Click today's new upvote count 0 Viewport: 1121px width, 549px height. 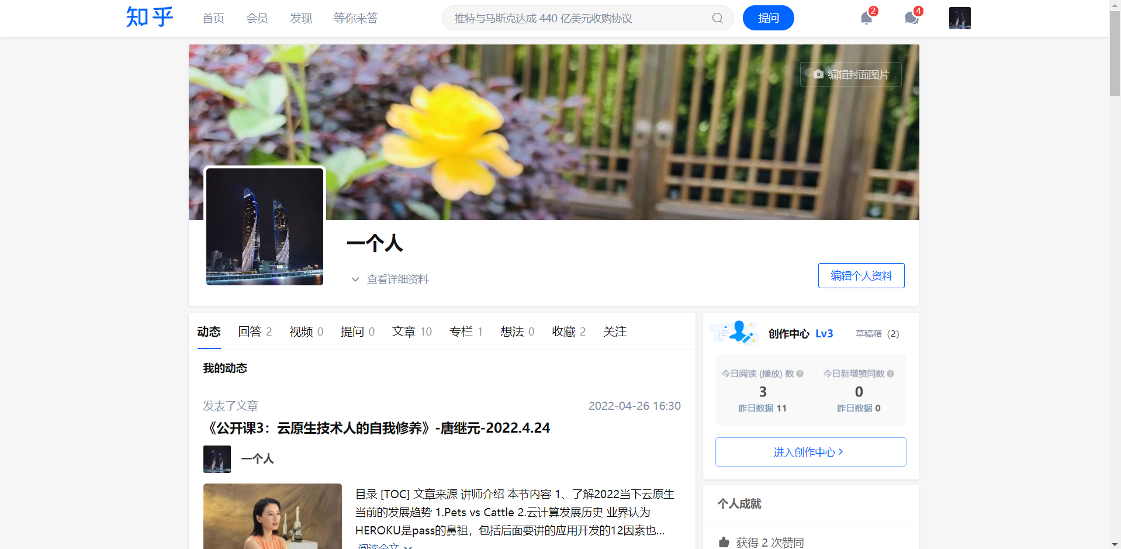coord(859,391)
